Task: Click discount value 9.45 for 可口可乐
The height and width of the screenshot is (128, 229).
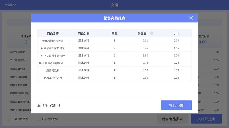Action: 145,48
